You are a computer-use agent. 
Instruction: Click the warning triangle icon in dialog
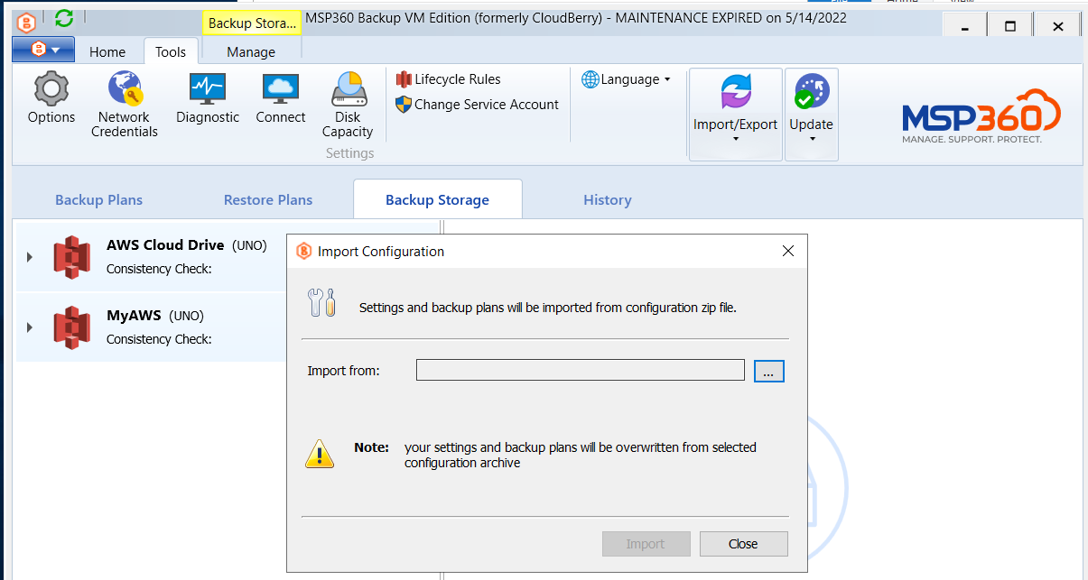pyautogui.click(x=320, y=454)
